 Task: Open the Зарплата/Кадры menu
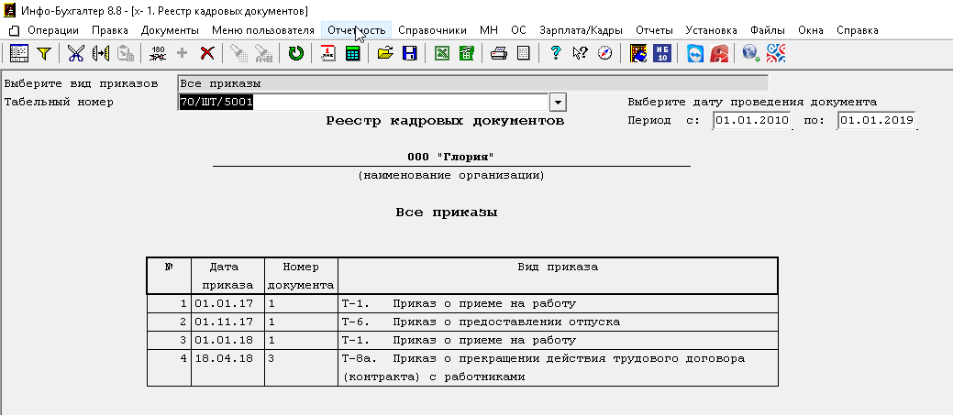pos(581,30)
